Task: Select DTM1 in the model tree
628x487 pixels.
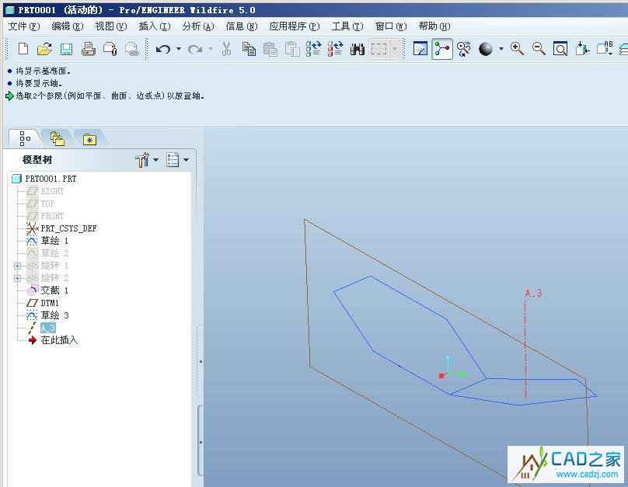Action: pos(50,303)
